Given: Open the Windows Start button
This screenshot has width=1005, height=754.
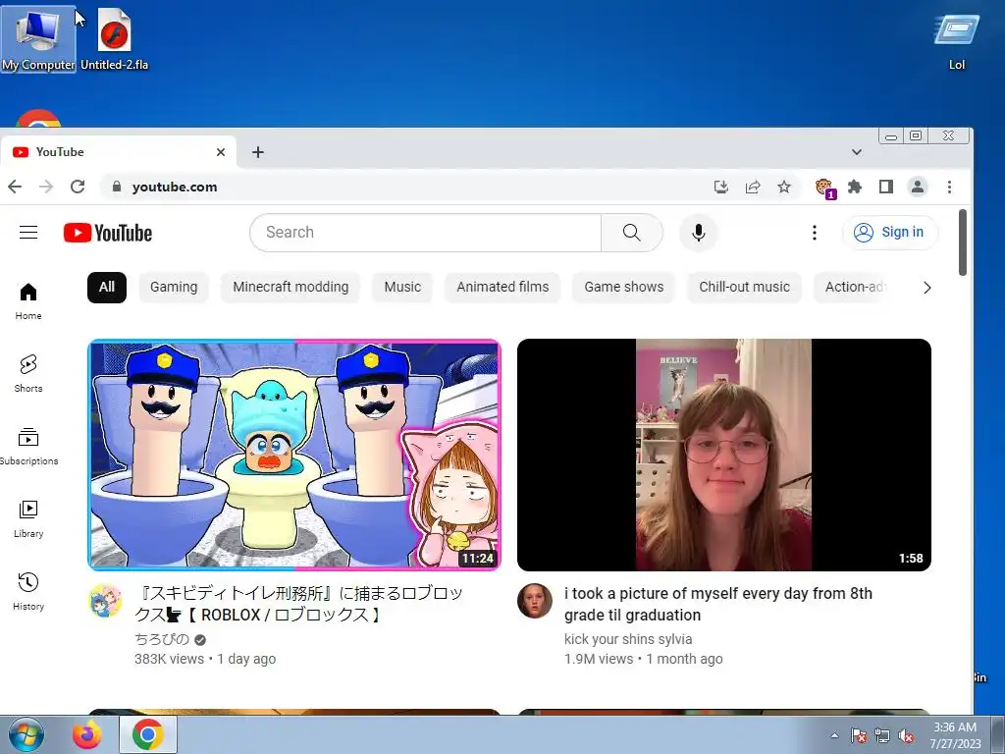Looking at the screenshot, I should pyautogui.click(x=26, y=734).
